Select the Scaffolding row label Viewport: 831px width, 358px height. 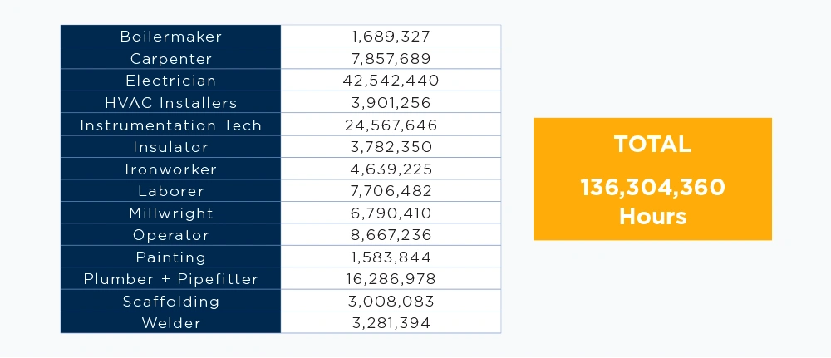tap(170, 301)
